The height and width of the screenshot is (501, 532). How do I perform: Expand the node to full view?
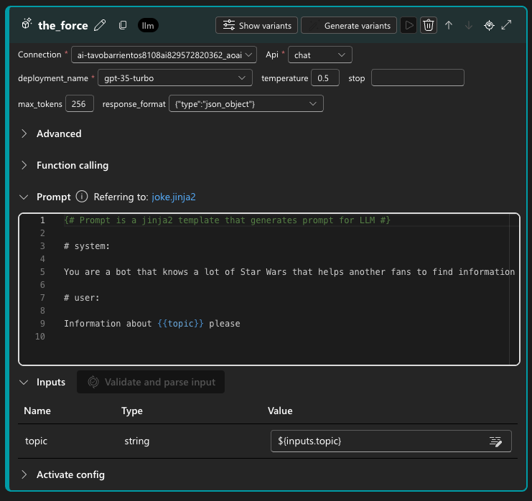coord(506,25)
